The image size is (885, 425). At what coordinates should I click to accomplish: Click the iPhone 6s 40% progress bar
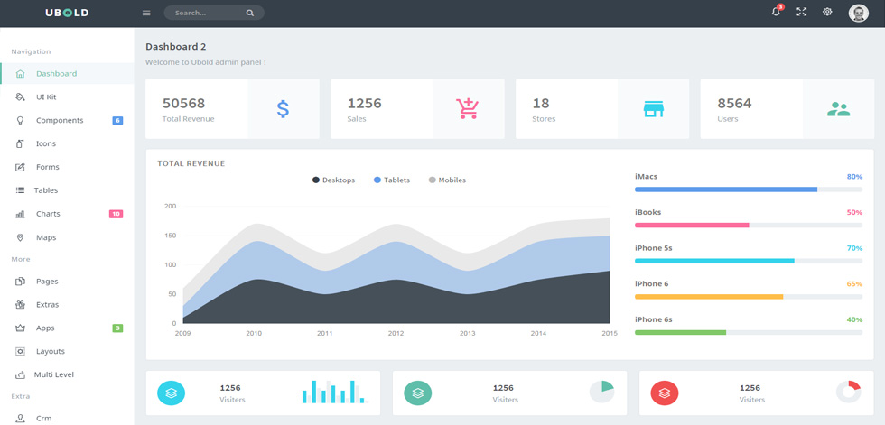click(749, 333)
